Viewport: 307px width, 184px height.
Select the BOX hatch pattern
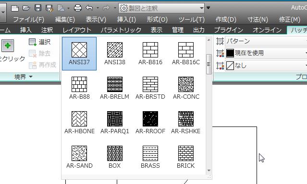click(115, 157)
